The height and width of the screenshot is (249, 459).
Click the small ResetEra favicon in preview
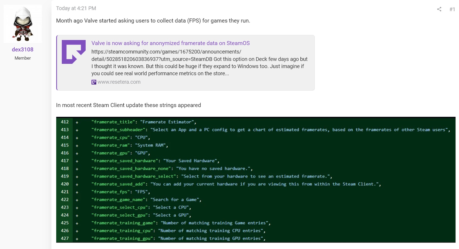coord(94,82)
